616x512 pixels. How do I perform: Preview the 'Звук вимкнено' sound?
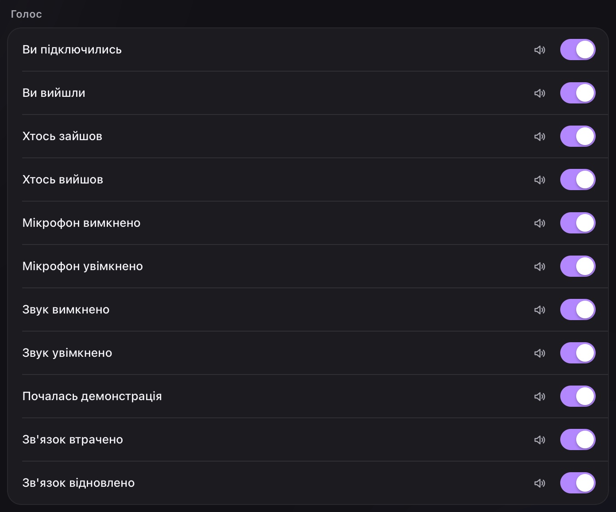coord(539,310)
